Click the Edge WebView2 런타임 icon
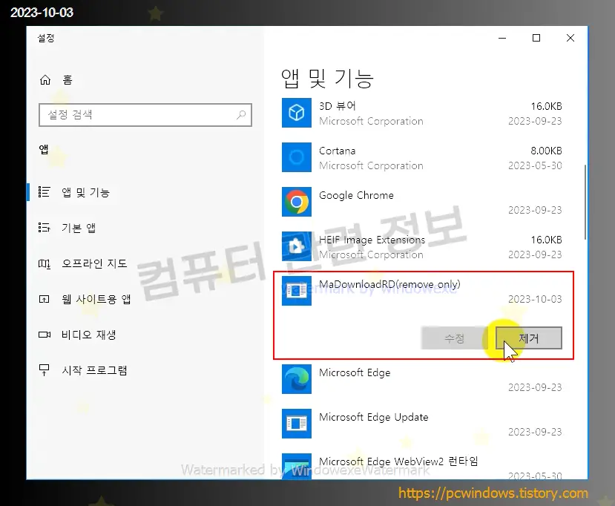The image size is (615, 506). coord(297,466)
